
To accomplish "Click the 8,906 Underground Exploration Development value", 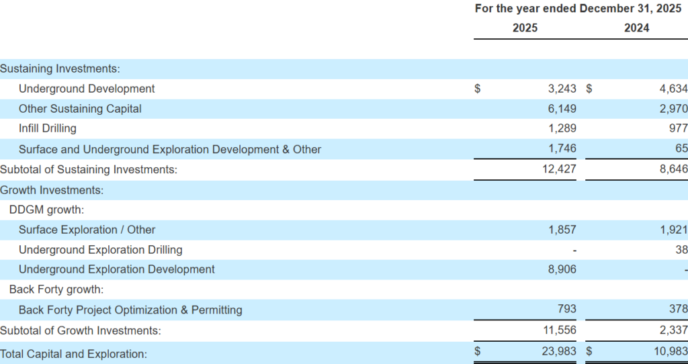I will tap(562, 269).
